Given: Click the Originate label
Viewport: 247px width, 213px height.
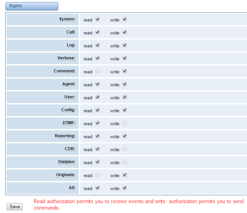Looking at the screenshot, I should pyautogui.click(x=66, y=175).
